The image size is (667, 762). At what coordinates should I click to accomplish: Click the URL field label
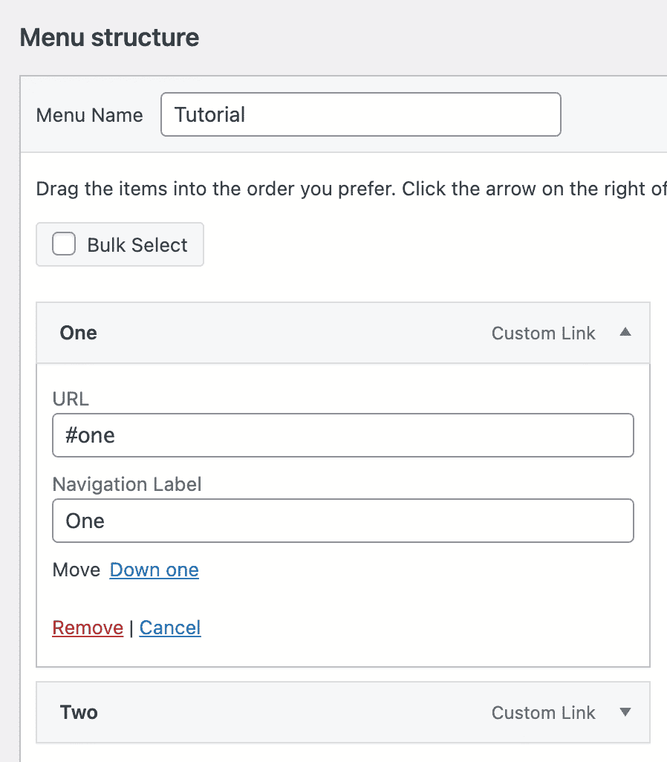coord(71,399)
